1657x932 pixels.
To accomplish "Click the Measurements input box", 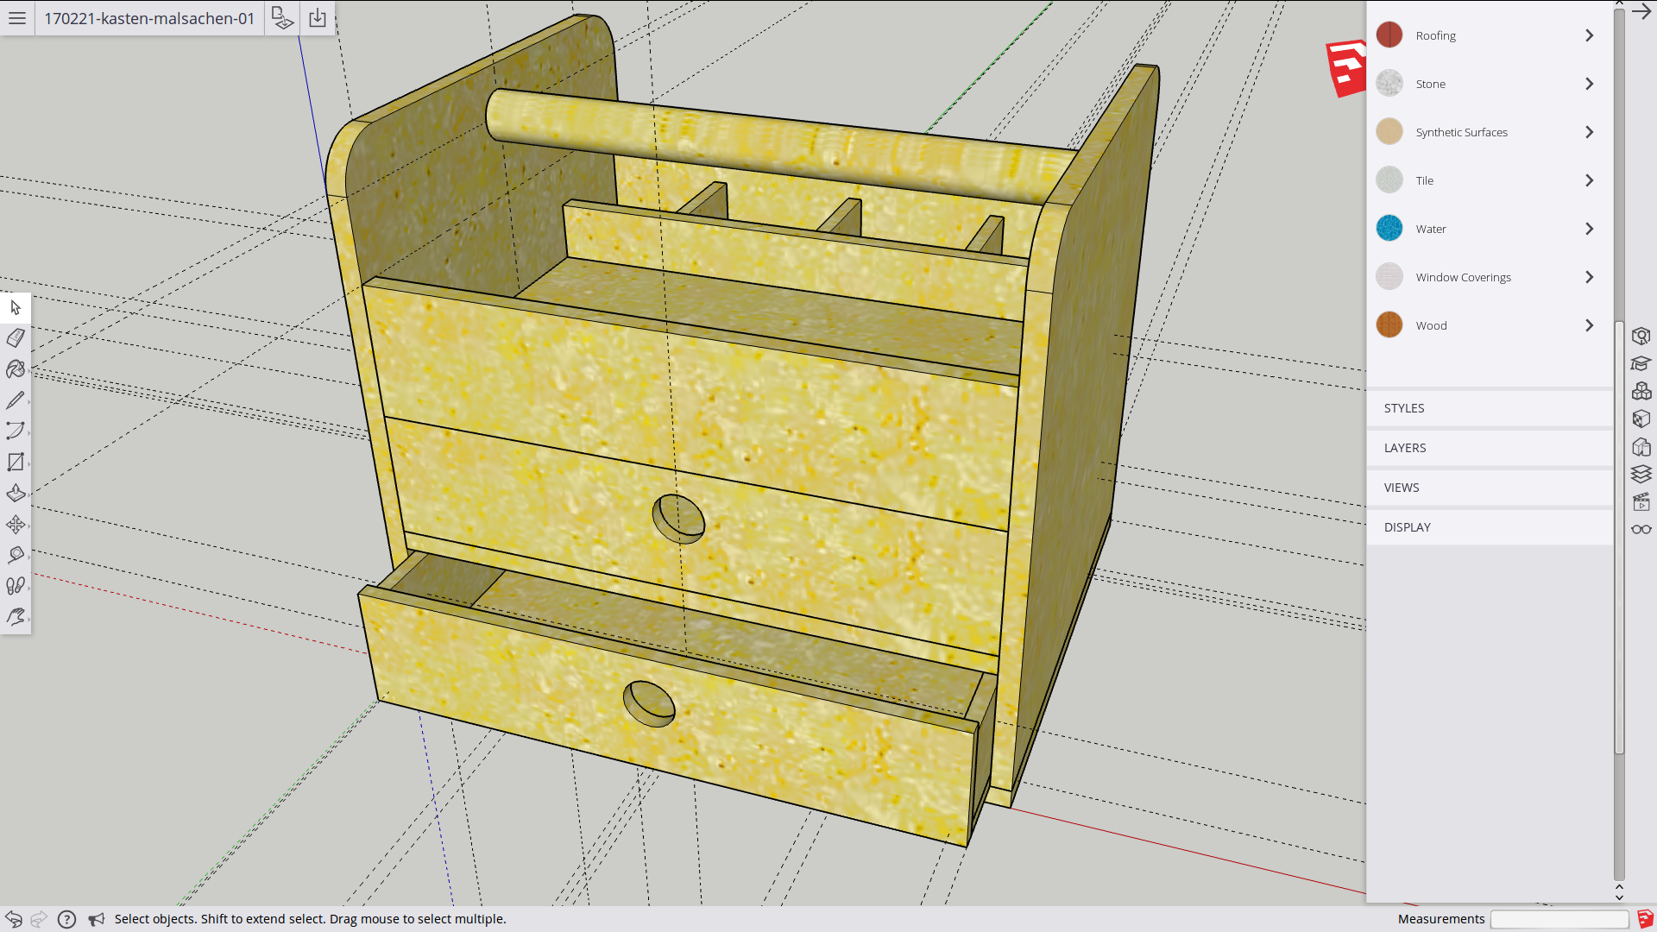I will (1559, 919).
